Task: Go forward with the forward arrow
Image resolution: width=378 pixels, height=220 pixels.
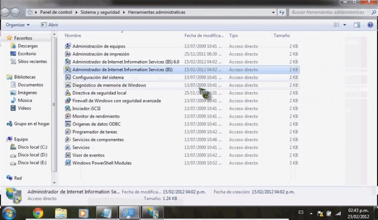Action: click(x=15, y=13)
